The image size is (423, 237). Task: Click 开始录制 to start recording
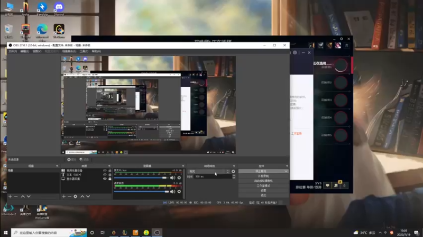click(263, 176)
